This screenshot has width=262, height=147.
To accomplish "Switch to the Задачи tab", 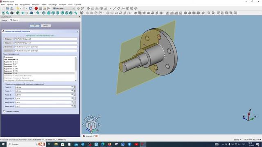I will (14, 20).
